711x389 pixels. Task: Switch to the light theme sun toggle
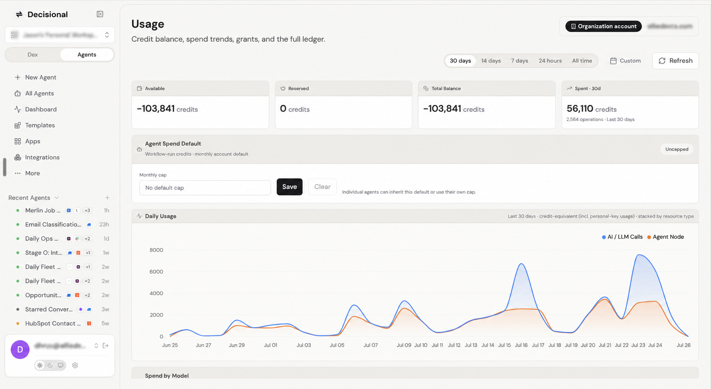(x=40, y=365)
